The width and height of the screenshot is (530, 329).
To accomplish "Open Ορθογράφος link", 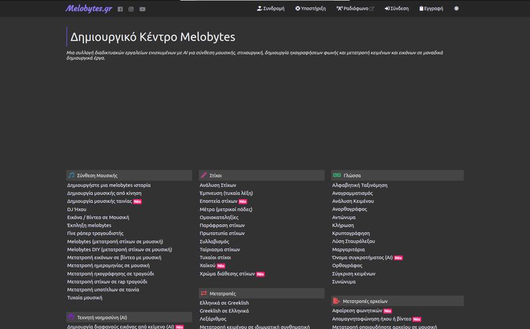I will (x=347, y=265).
